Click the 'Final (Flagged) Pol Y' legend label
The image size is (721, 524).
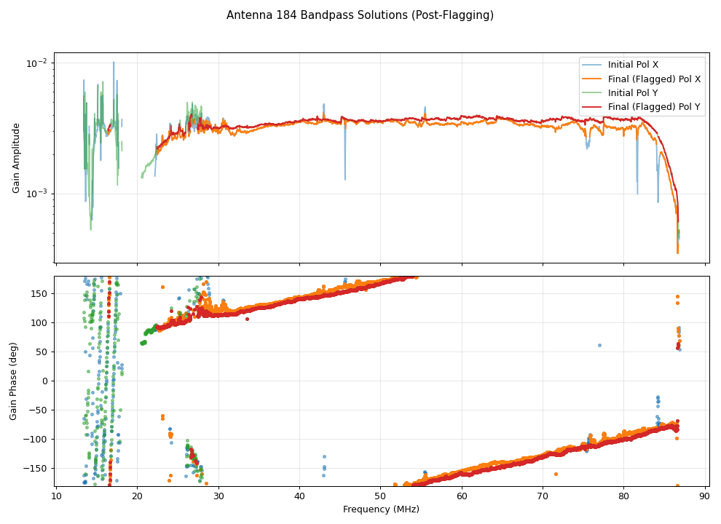point(654,107)
